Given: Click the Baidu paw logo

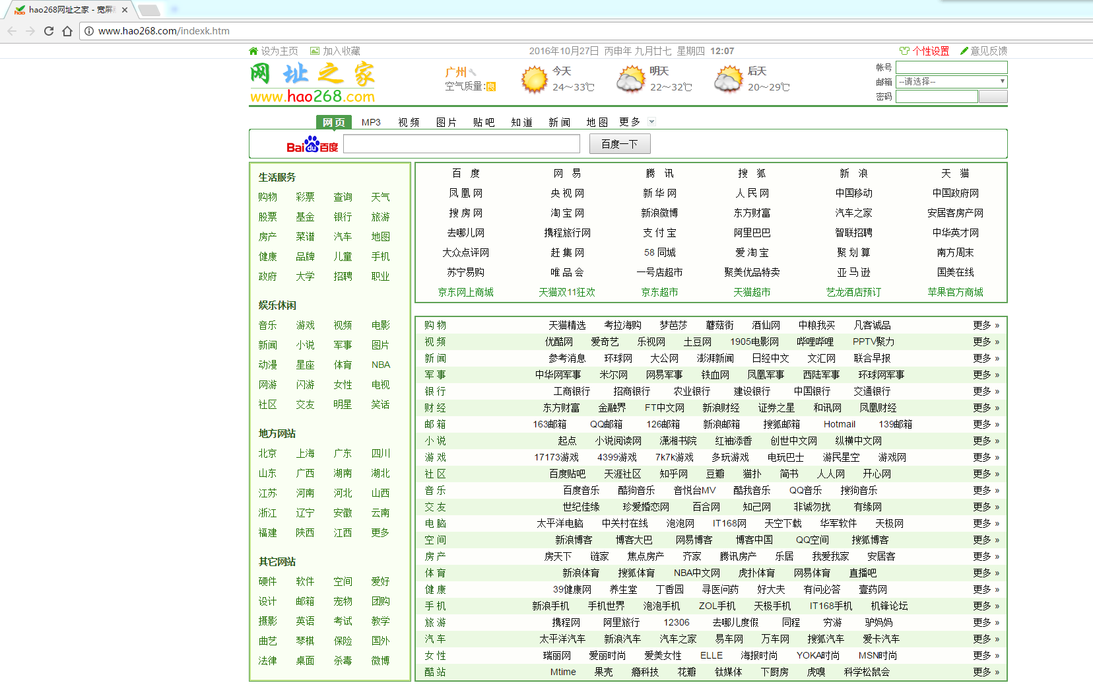Looking at the screenshot, I should 312,144.
